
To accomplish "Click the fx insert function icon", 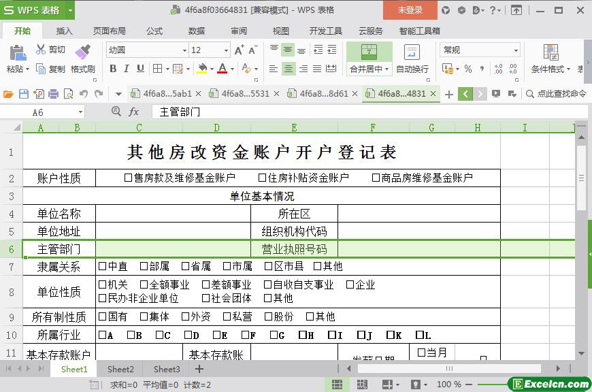I will pyautogui.click(x=134, y=112).
